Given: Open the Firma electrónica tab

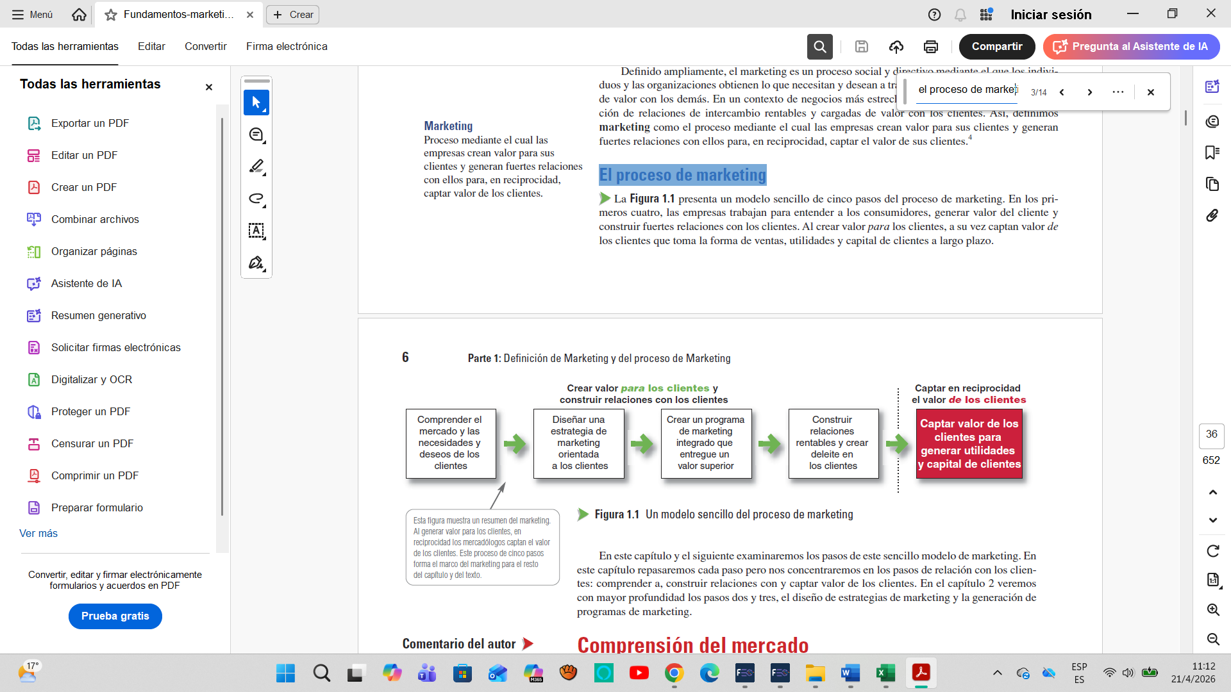Looking at the screenshot, I should click(x=287, y=47).
